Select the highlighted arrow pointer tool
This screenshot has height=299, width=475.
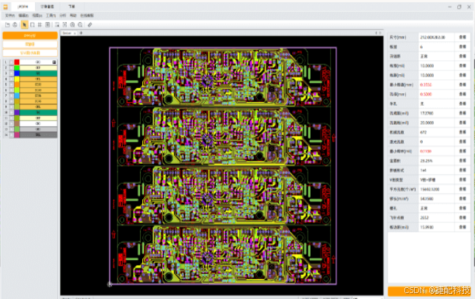coord(24,25)
